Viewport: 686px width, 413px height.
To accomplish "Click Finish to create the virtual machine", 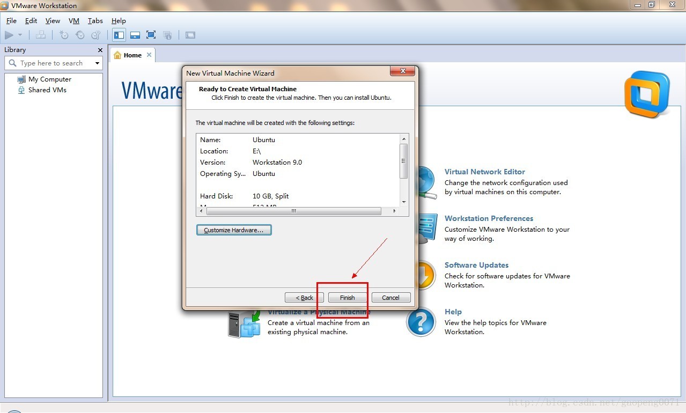I will (x=347, y=298).
